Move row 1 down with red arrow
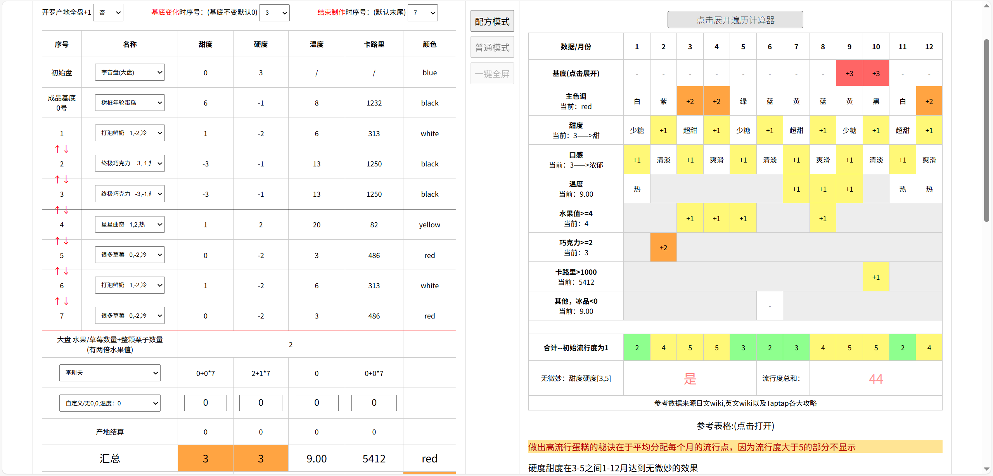993x476 pixels. click(66, 149)
